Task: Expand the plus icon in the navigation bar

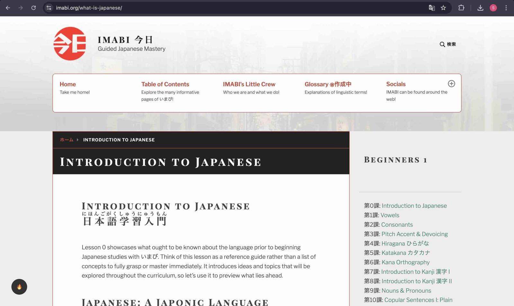Action: [x=451, y=83]
